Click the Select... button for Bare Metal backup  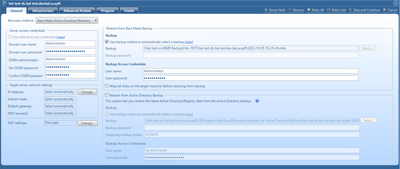coord(367,48)
